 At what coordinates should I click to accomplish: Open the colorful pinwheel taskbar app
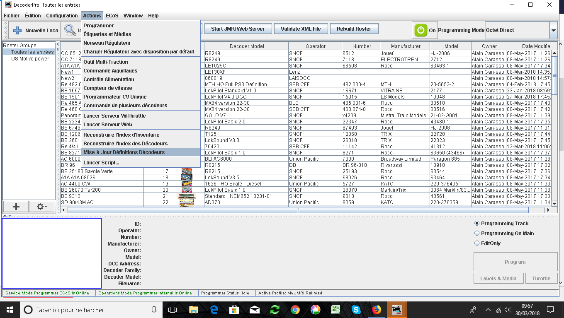(x=315, y=310)
